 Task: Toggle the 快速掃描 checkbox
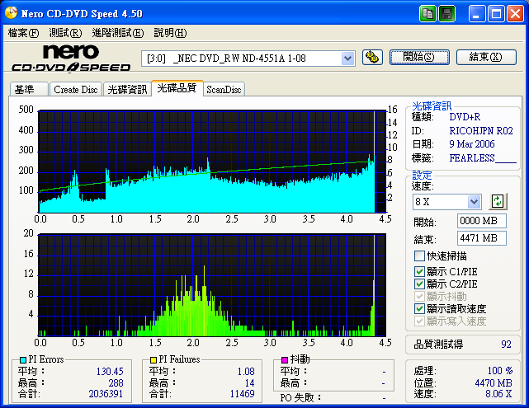(419, 256)
